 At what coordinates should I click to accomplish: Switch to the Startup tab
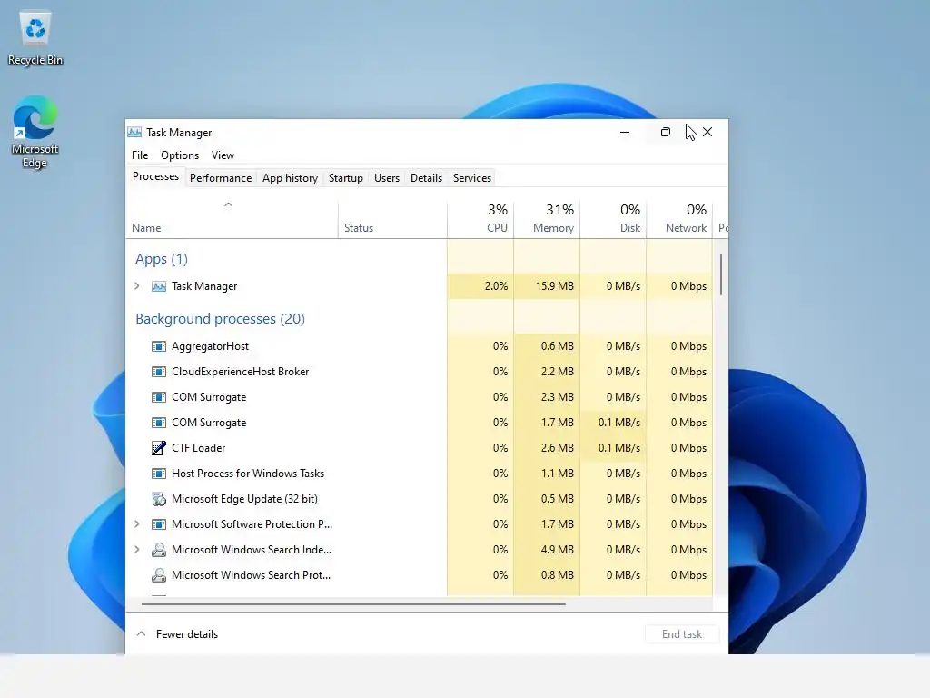tap(346, 178)
